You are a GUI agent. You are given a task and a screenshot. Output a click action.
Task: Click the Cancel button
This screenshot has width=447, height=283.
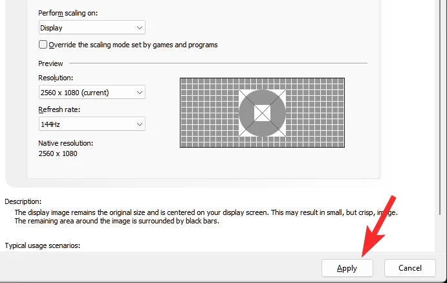(x=410, y=268)
